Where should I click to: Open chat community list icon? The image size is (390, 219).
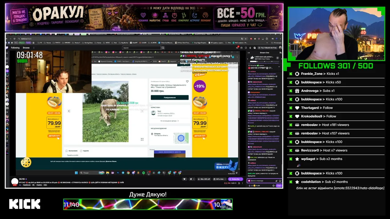click(x=280, y=53)
